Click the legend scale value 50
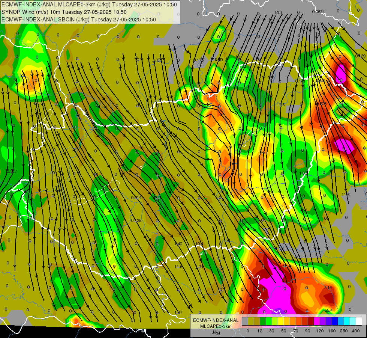This screenshot has width=367, height=338. pos(284,331)
